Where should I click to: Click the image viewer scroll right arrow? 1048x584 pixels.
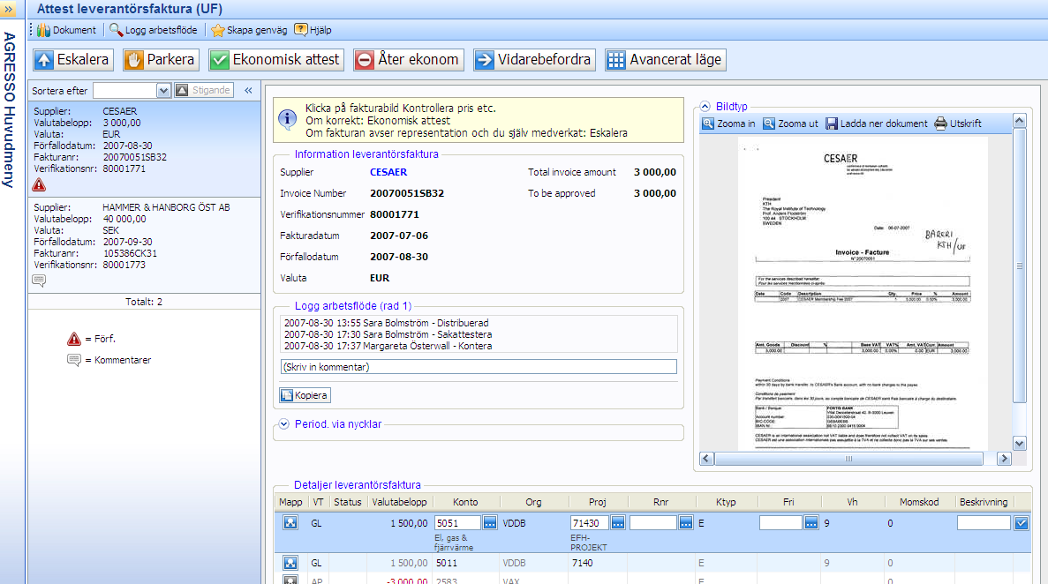coord(1004,459)
